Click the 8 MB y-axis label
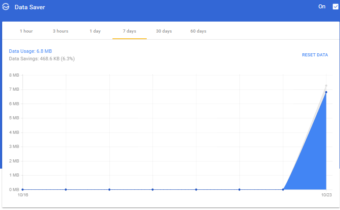 [14, 75]
